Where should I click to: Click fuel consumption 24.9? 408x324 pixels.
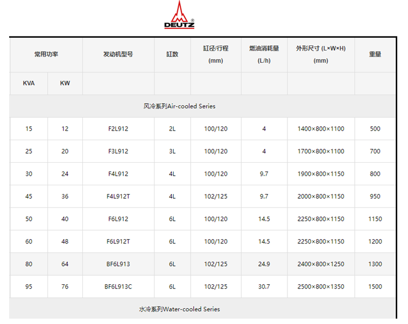click(264, 264)
